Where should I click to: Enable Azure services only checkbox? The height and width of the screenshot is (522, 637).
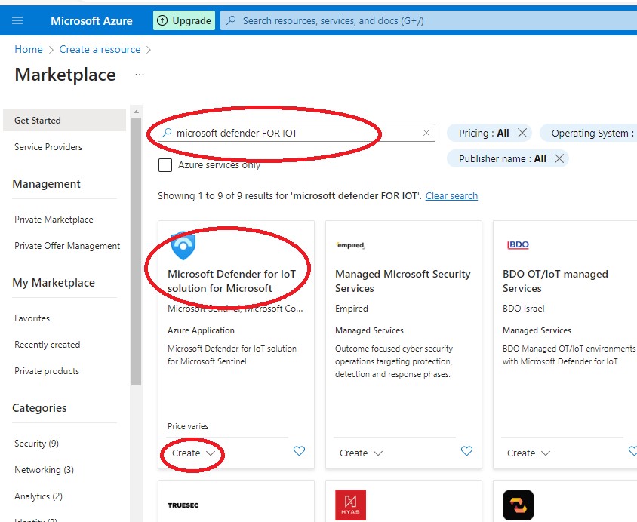(165, 165)
